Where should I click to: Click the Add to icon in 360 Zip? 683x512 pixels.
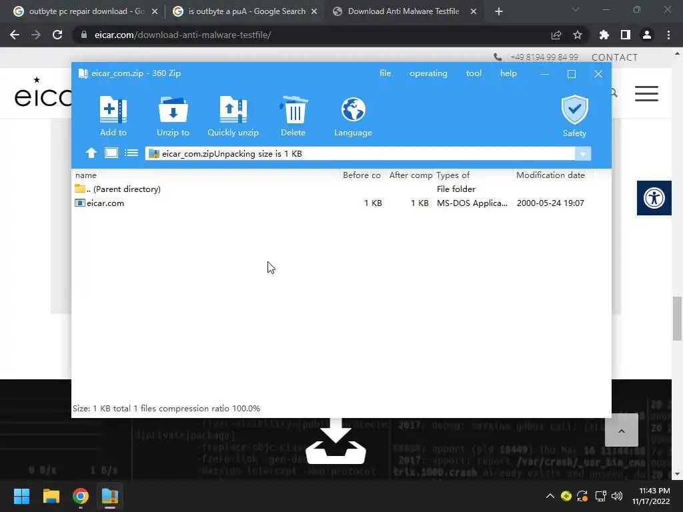pyautogui.click(x=113, y=110)
